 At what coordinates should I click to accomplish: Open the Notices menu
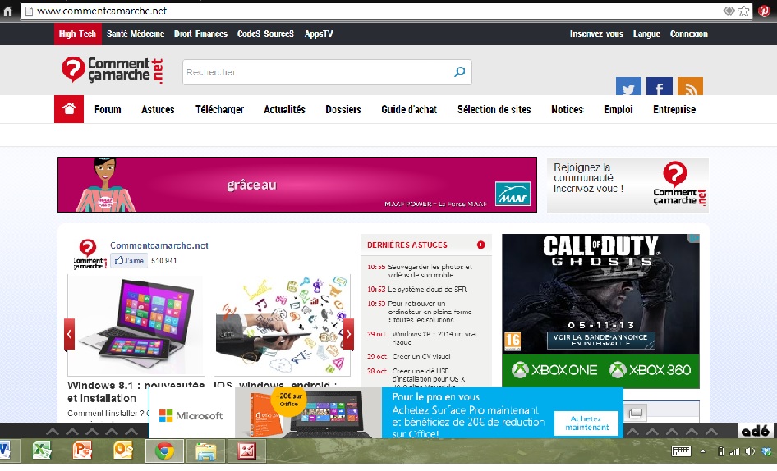(568, 109)
